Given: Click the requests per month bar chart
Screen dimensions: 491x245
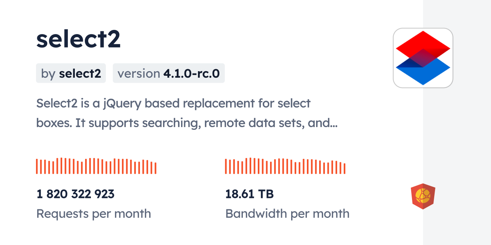Looking at the screenshot, I should coord(96,166).
